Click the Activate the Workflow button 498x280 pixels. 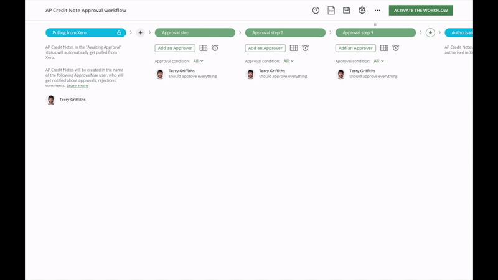421,11
